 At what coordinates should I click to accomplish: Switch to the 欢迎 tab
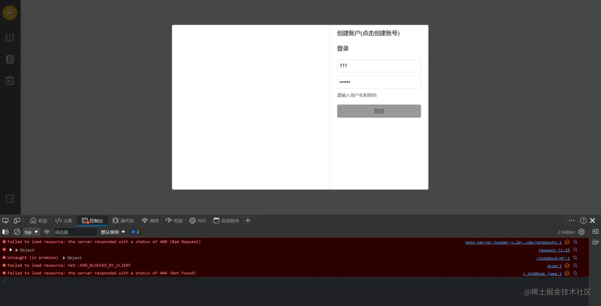coord(39,221)
